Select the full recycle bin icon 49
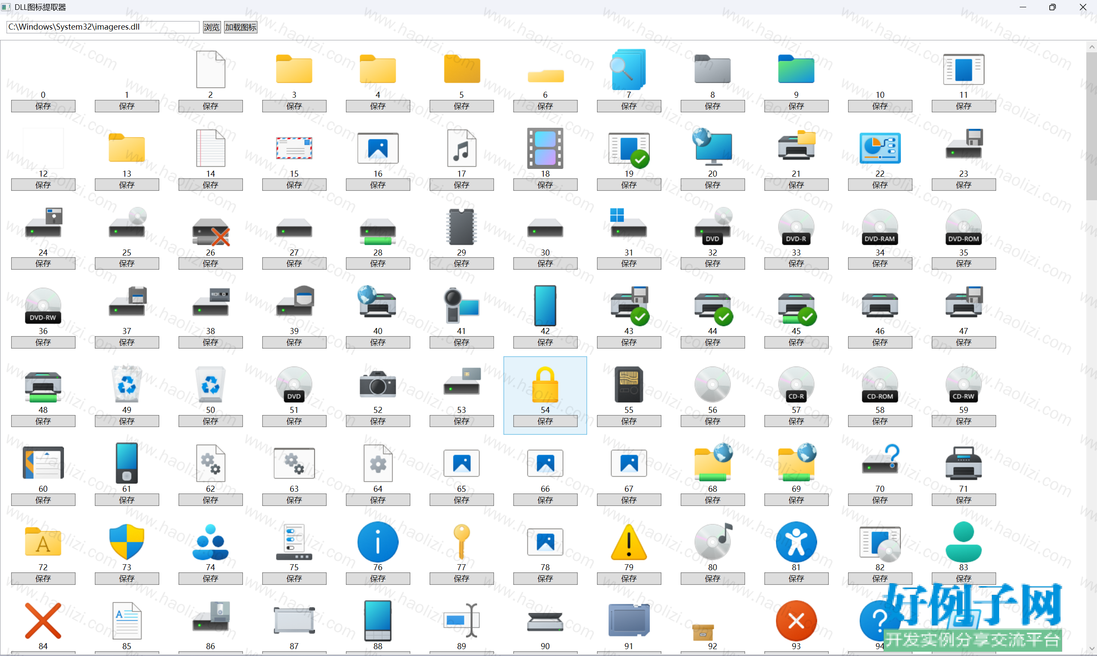The image size is (1097, 656). tap(127, 384)
